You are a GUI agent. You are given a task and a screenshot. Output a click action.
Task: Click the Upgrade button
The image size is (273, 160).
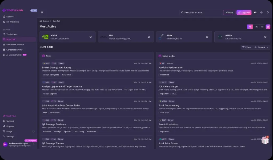(244, 12)
